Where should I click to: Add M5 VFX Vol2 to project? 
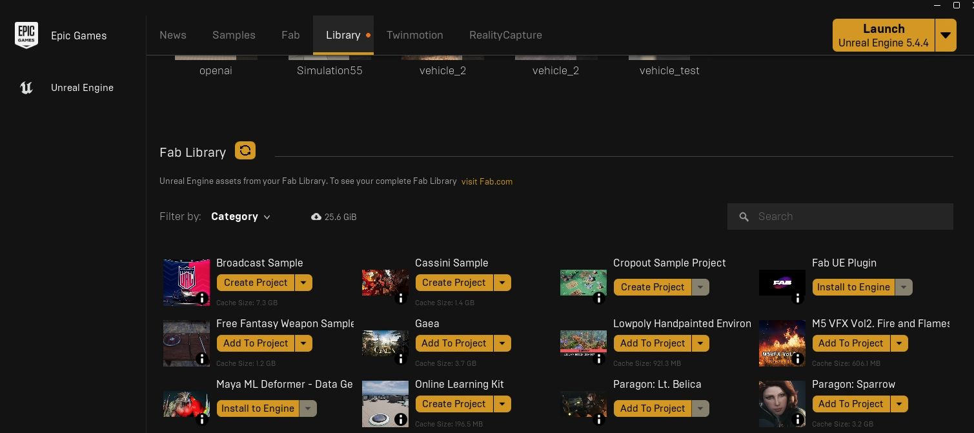click(x=851, y=343)
